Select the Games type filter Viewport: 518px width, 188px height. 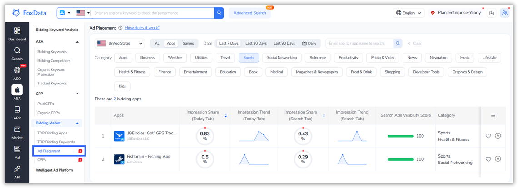click(x=188, y=43)
